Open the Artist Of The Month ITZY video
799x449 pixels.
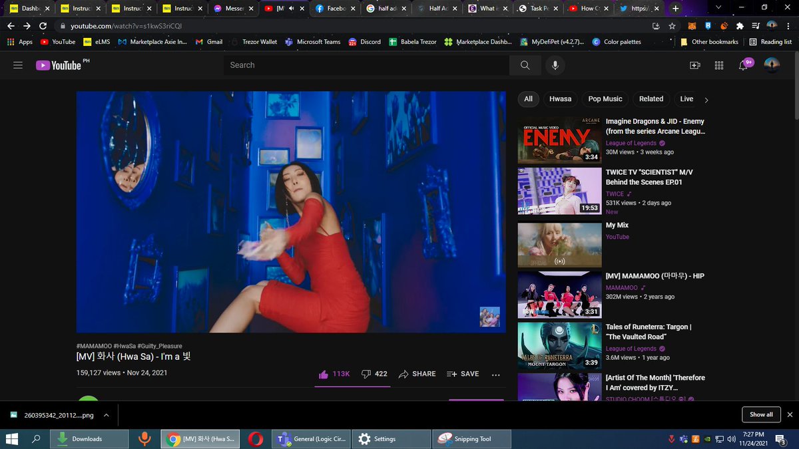[x=559, y=387]
